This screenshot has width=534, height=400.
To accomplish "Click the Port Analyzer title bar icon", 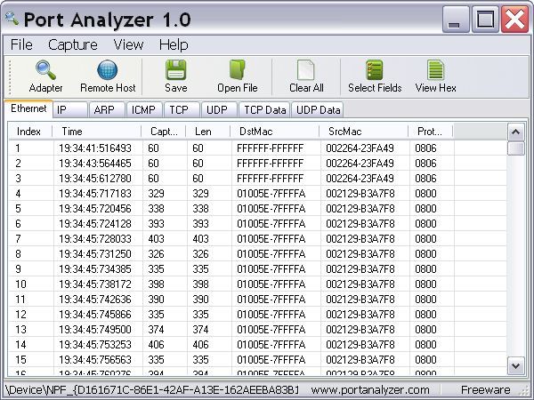I will [x=12, y=19].
